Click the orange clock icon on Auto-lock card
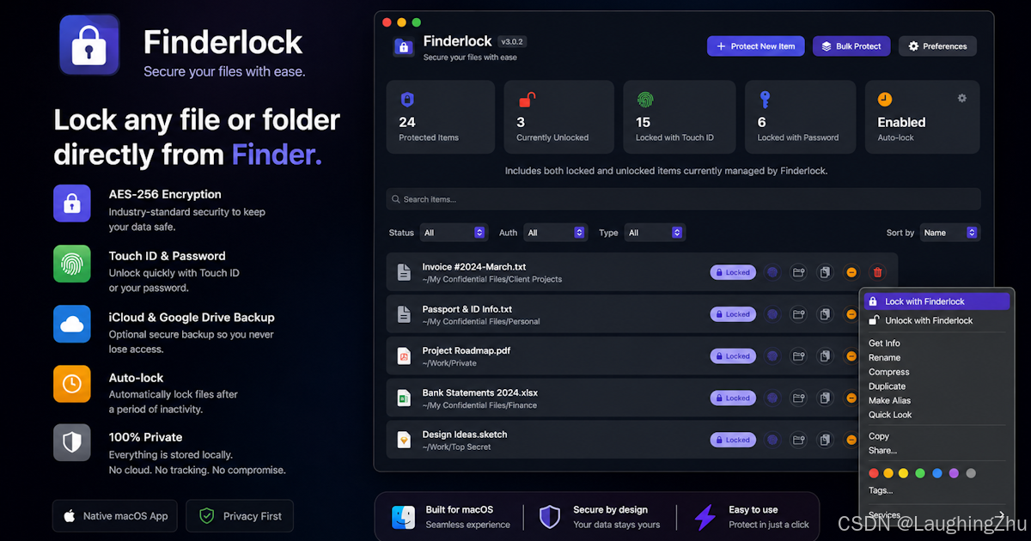1031x541 pixels. click(x=885, y=100)
